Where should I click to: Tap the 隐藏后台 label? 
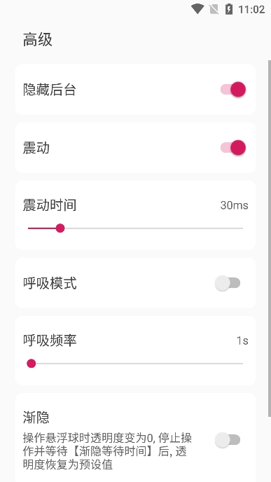coord(50,90)
